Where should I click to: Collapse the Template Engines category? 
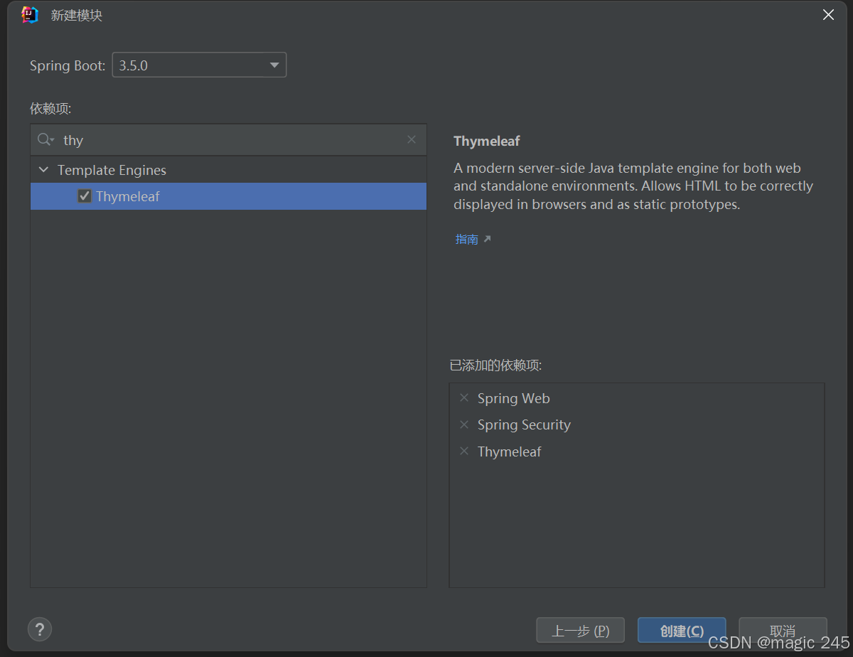[44, 170]
